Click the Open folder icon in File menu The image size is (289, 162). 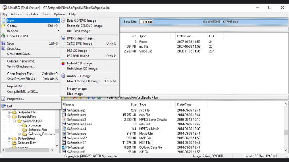[4, 26]
